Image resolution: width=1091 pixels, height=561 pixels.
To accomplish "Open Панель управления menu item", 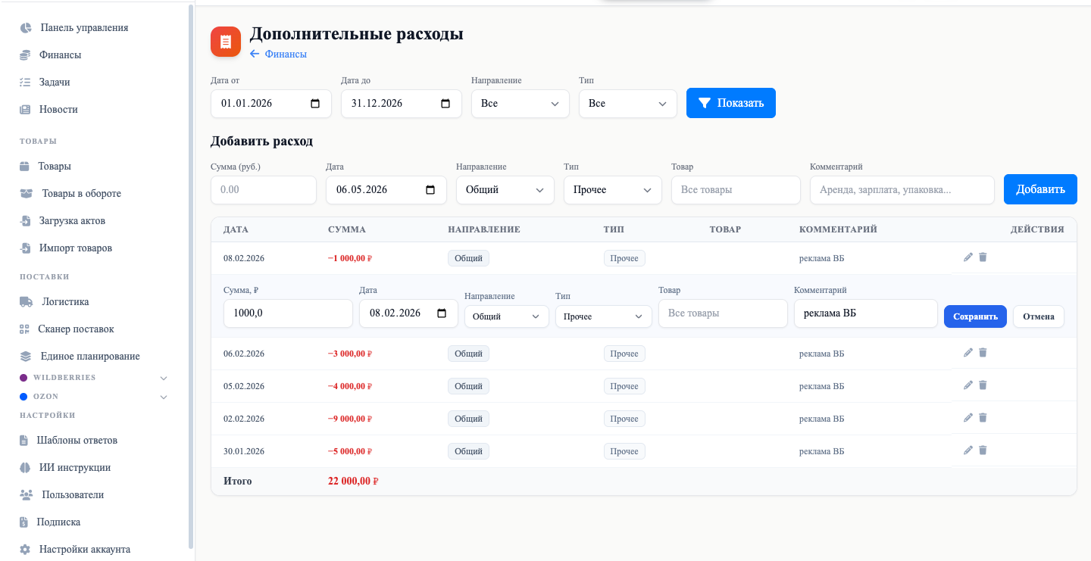I will tap(84, 28).
